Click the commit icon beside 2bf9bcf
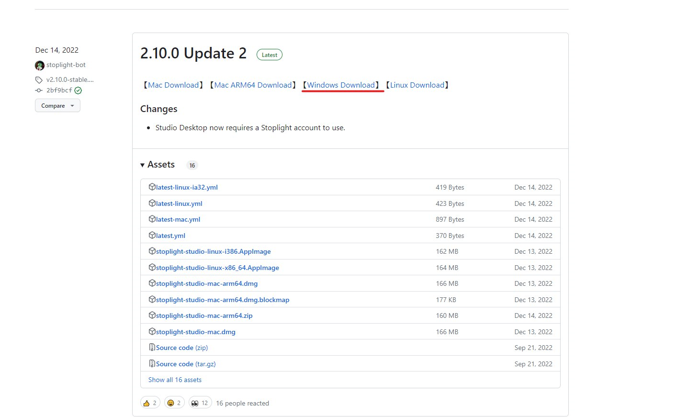Image resolution: width=688 pixels, height=417 pixels. (x=39, y=90)
